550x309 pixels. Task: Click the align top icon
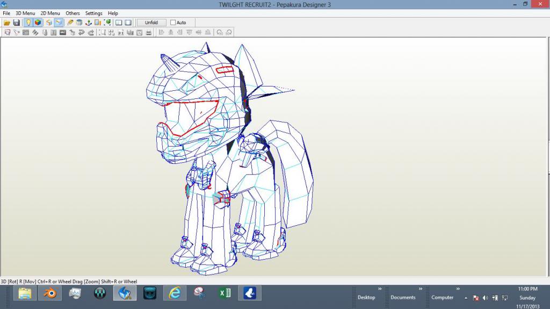pos(190,32)
